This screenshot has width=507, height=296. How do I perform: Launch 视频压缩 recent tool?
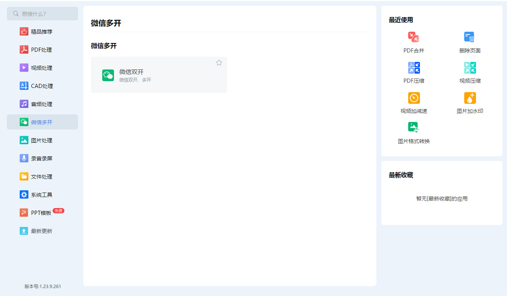[x=470, y=72]
